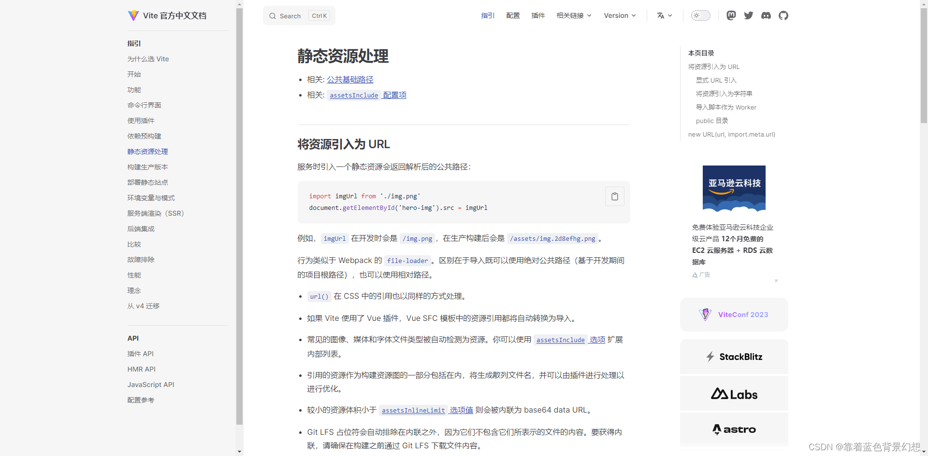Click the search magnifier icon

point(273,16)
